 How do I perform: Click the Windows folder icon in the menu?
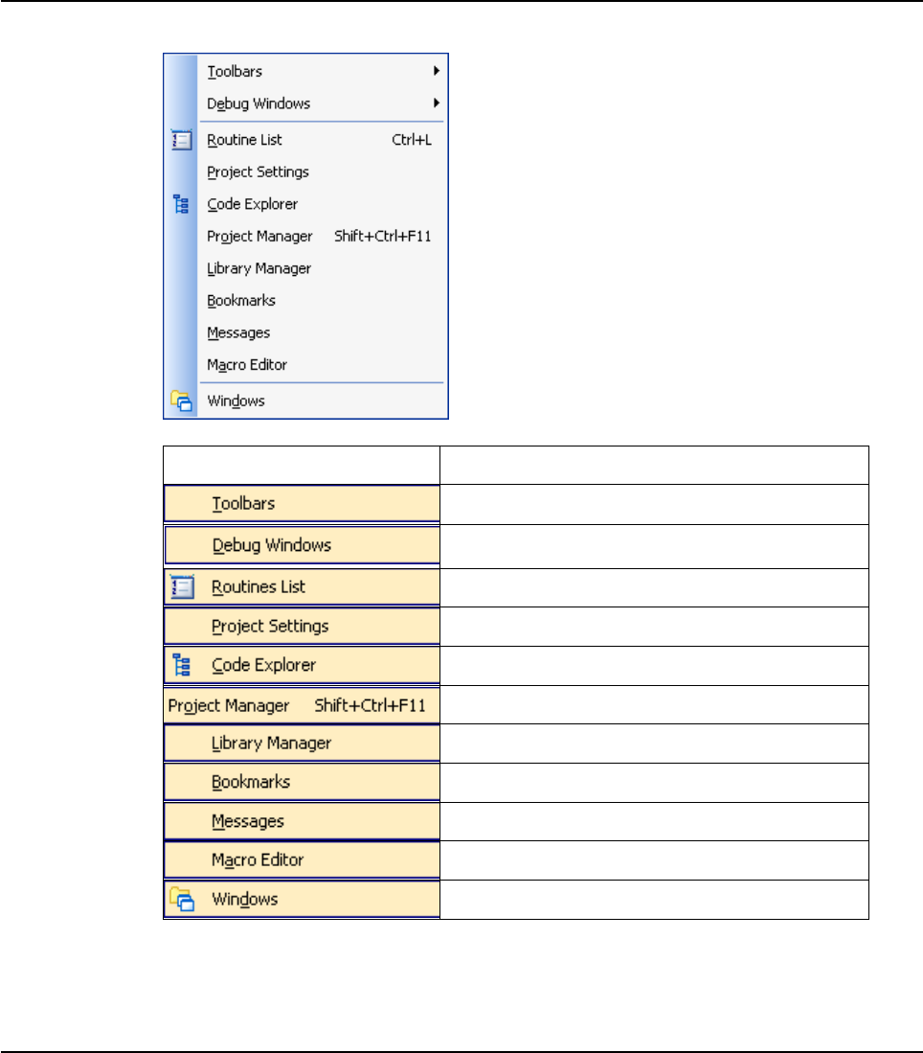point(181,401)
